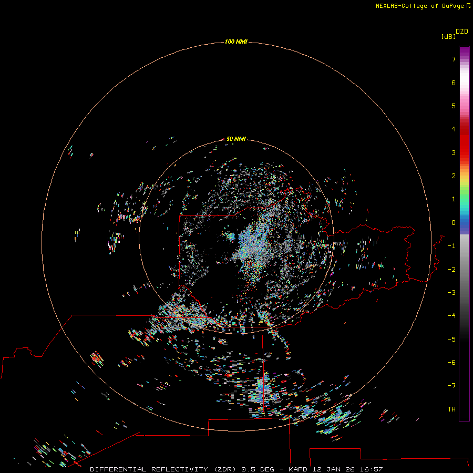Click the KAPD radar site identifier
This screenshot has height=473, width=473.
298,469
